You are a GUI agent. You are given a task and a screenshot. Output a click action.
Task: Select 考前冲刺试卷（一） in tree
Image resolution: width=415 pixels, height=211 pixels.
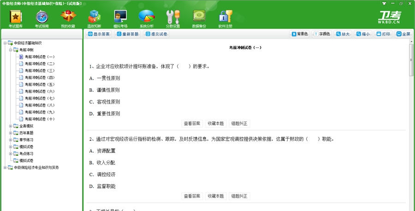pos(40,57)
